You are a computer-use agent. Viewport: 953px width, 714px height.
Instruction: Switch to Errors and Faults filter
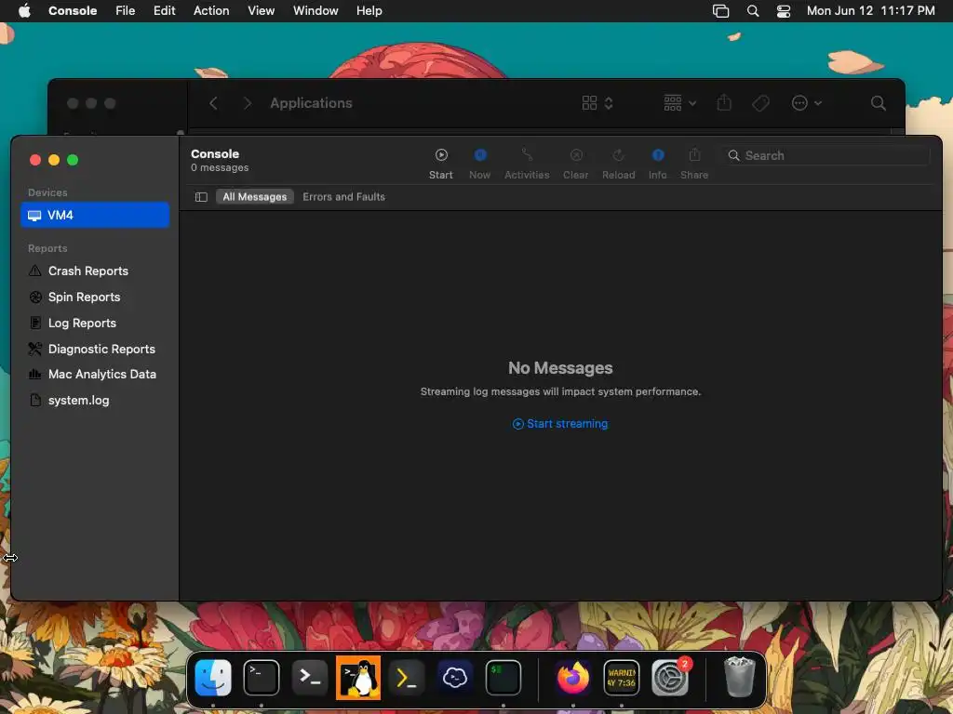click(344, 197)
